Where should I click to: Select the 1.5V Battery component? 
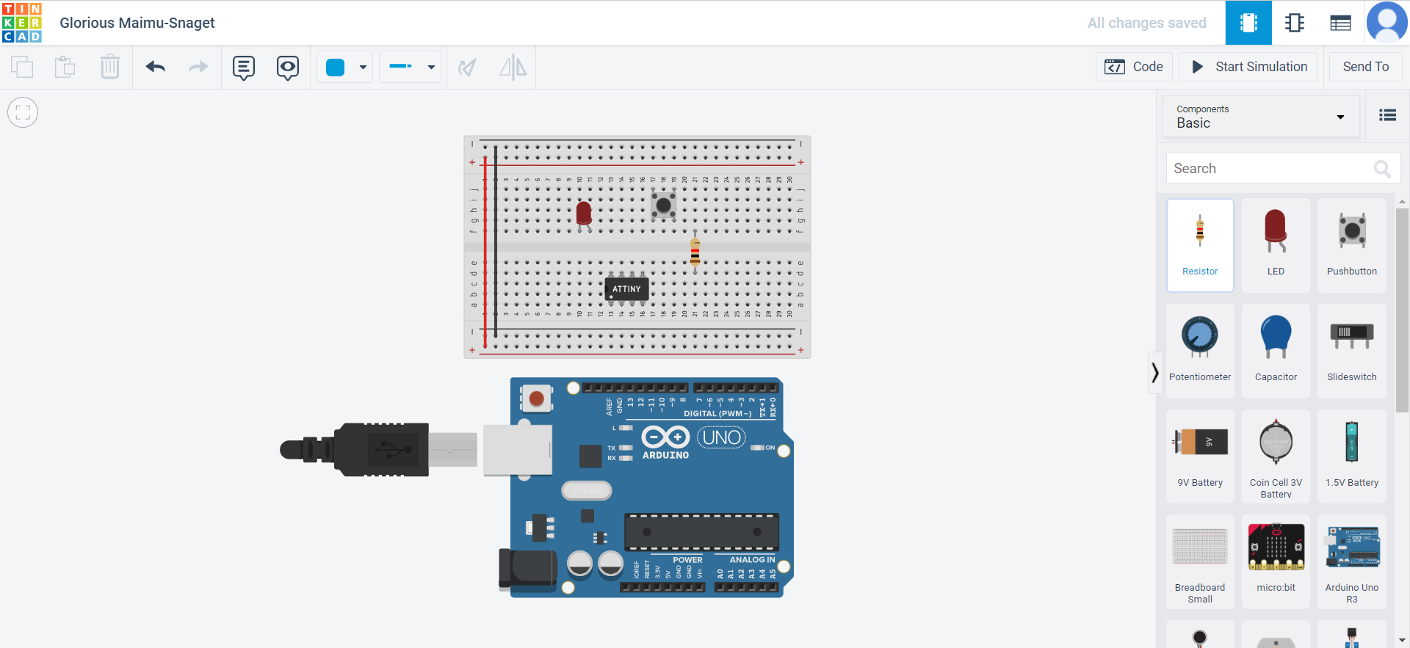tap(1352, 456)
